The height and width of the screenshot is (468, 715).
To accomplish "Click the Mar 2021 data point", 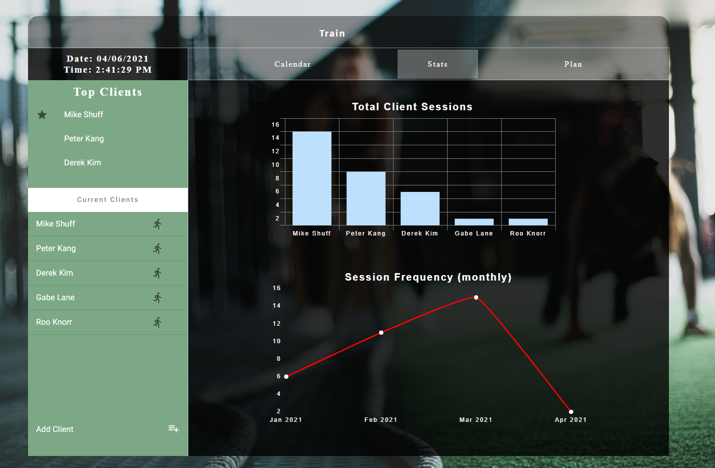I will click(476, 298).
